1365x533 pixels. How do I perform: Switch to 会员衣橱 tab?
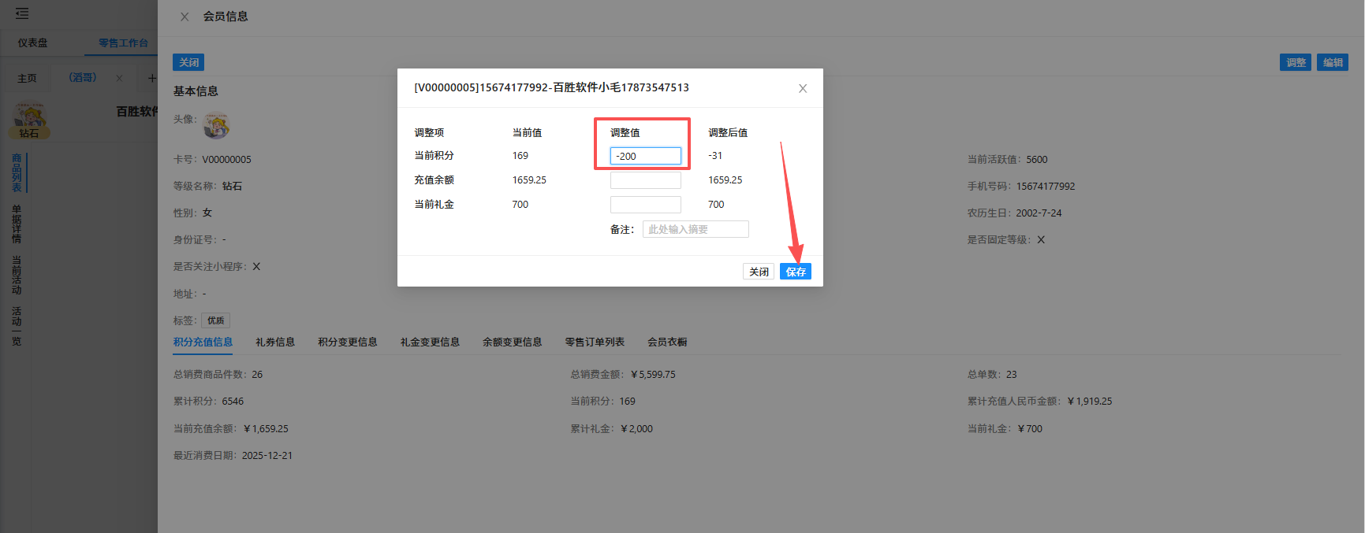pos(667,342)
